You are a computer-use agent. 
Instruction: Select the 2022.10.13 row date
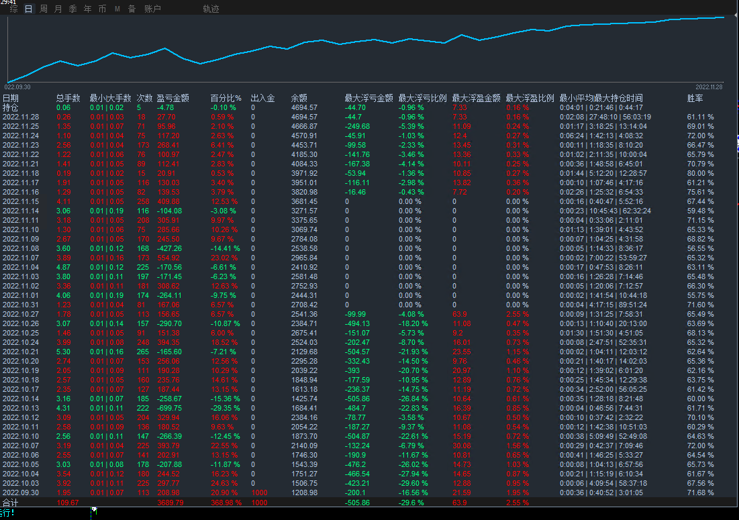[x=21, y=408]
